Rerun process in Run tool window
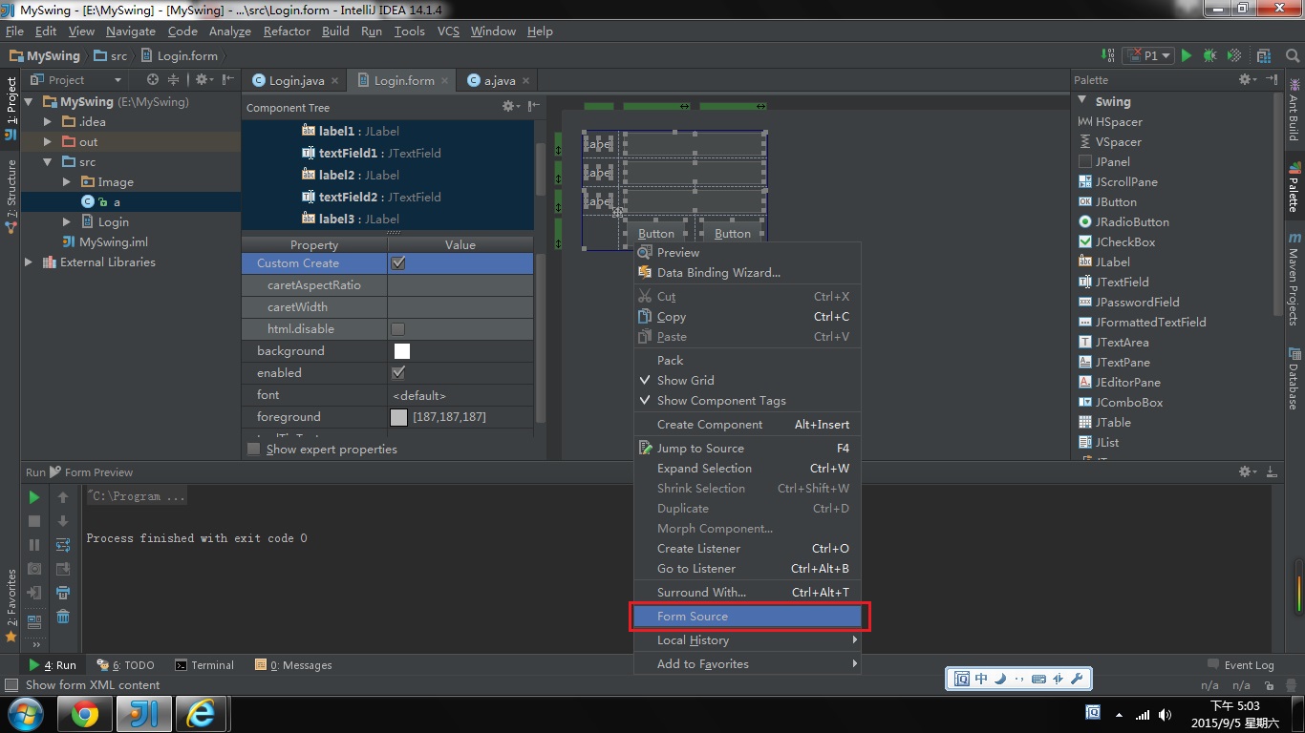The height and width of the screenshot is (733, 1305). (x=34, y=497)
